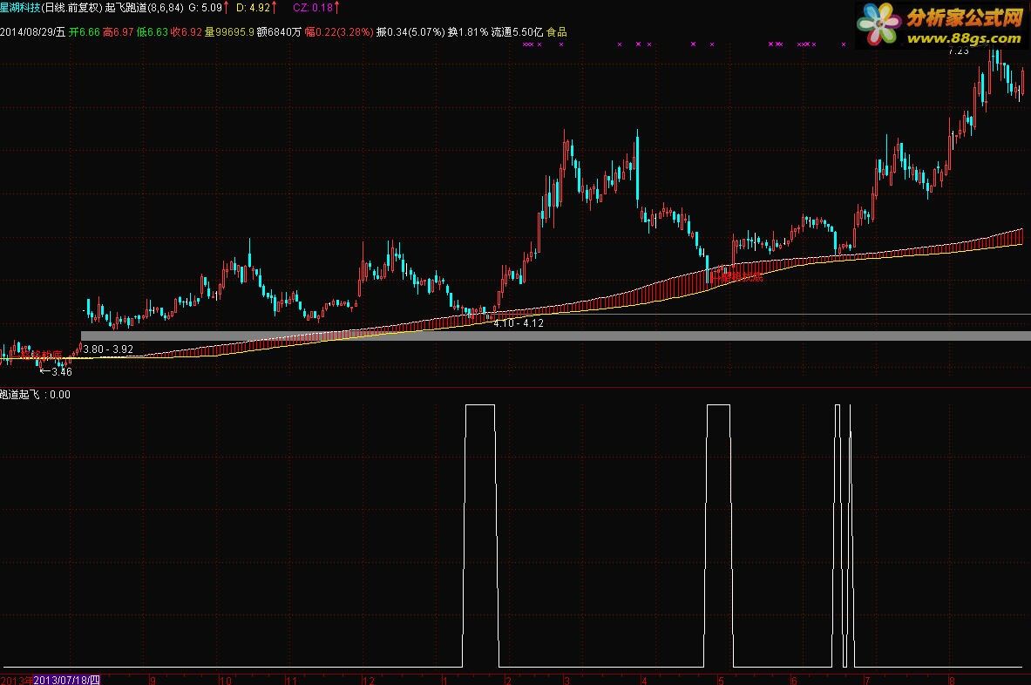Image resolution: width=1031 pixels, height=685 pixels.
Task: Click the month 5 marker on time axis
Action: coord(722,681)
